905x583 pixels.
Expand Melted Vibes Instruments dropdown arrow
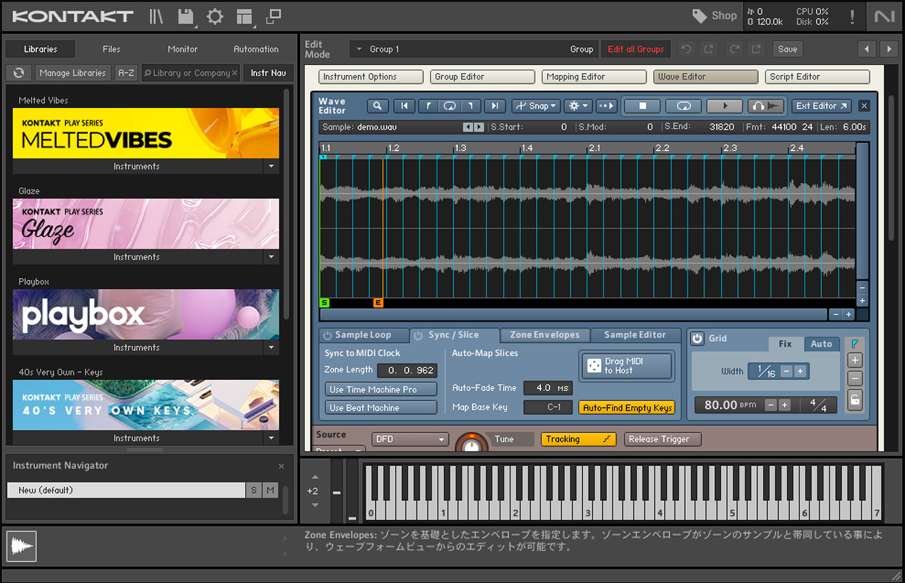271,167
